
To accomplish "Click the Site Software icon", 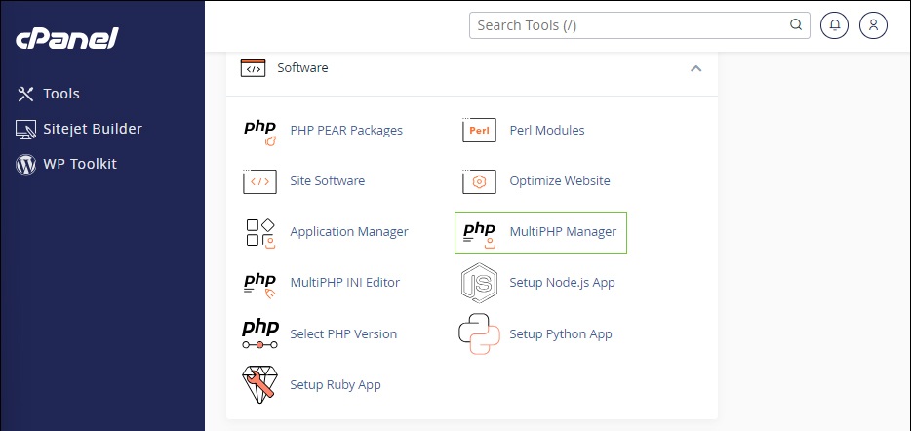I will [259, 181].
